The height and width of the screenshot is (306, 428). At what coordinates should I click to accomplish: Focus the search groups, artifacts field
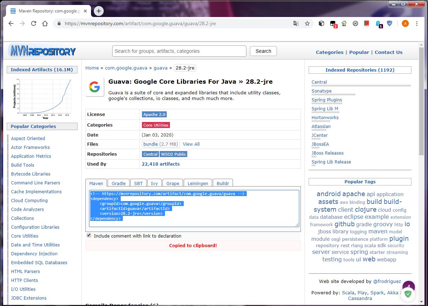tap(179, 51)
